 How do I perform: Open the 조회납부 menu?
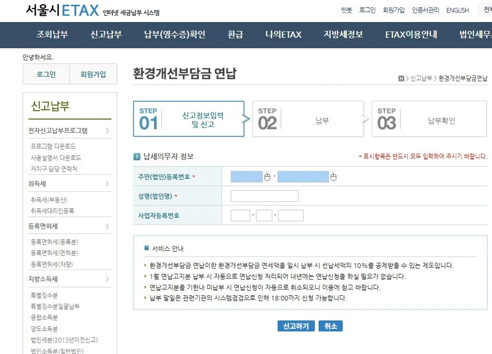point(53,35)
